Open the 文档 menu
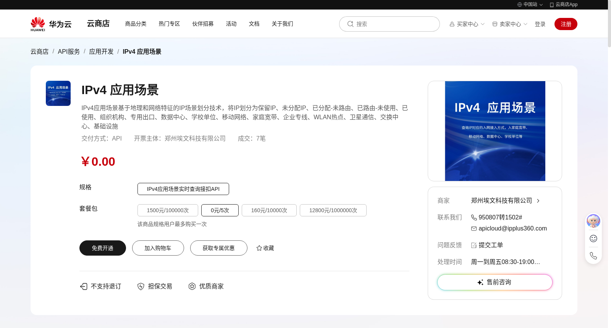This screenshot has width=611, height=328. 254,24
